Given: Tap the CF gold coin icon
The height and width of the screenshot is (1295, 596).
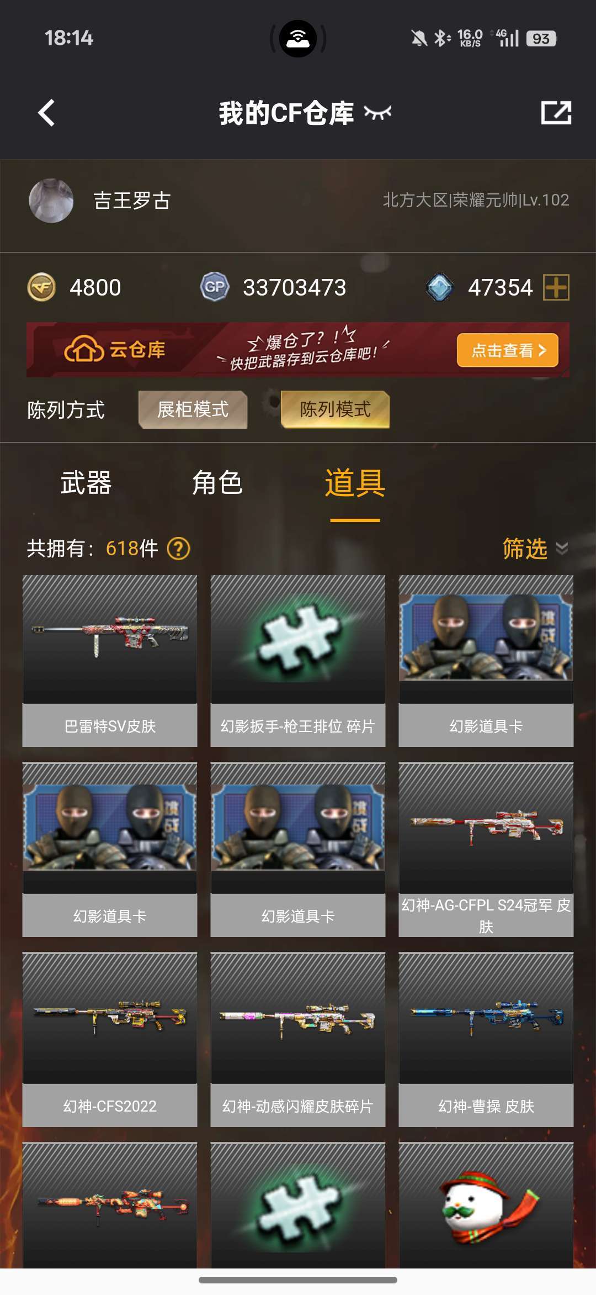Looking at the screenshot, I should click(41, 287).
